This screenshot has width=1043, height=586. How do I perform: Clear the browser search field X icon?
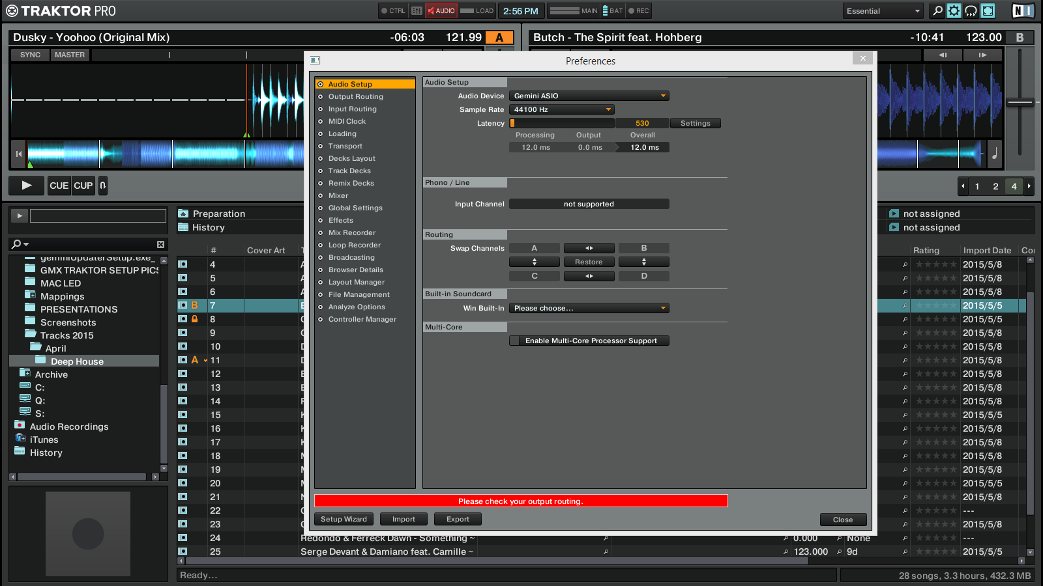click(160, 244)
